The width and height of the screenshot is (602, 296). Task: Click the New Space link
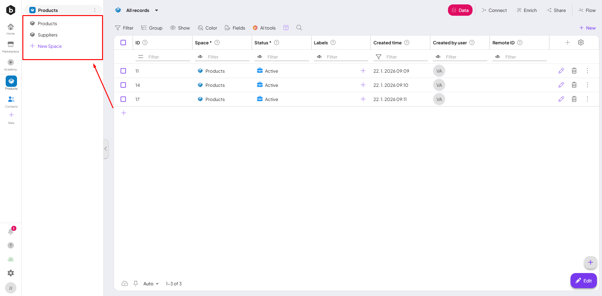click(x=49, y=46)
